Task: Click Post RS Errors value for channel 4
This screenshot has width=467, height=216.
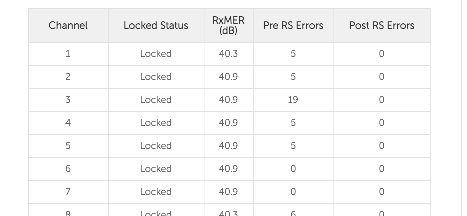Action: point(382,123)
